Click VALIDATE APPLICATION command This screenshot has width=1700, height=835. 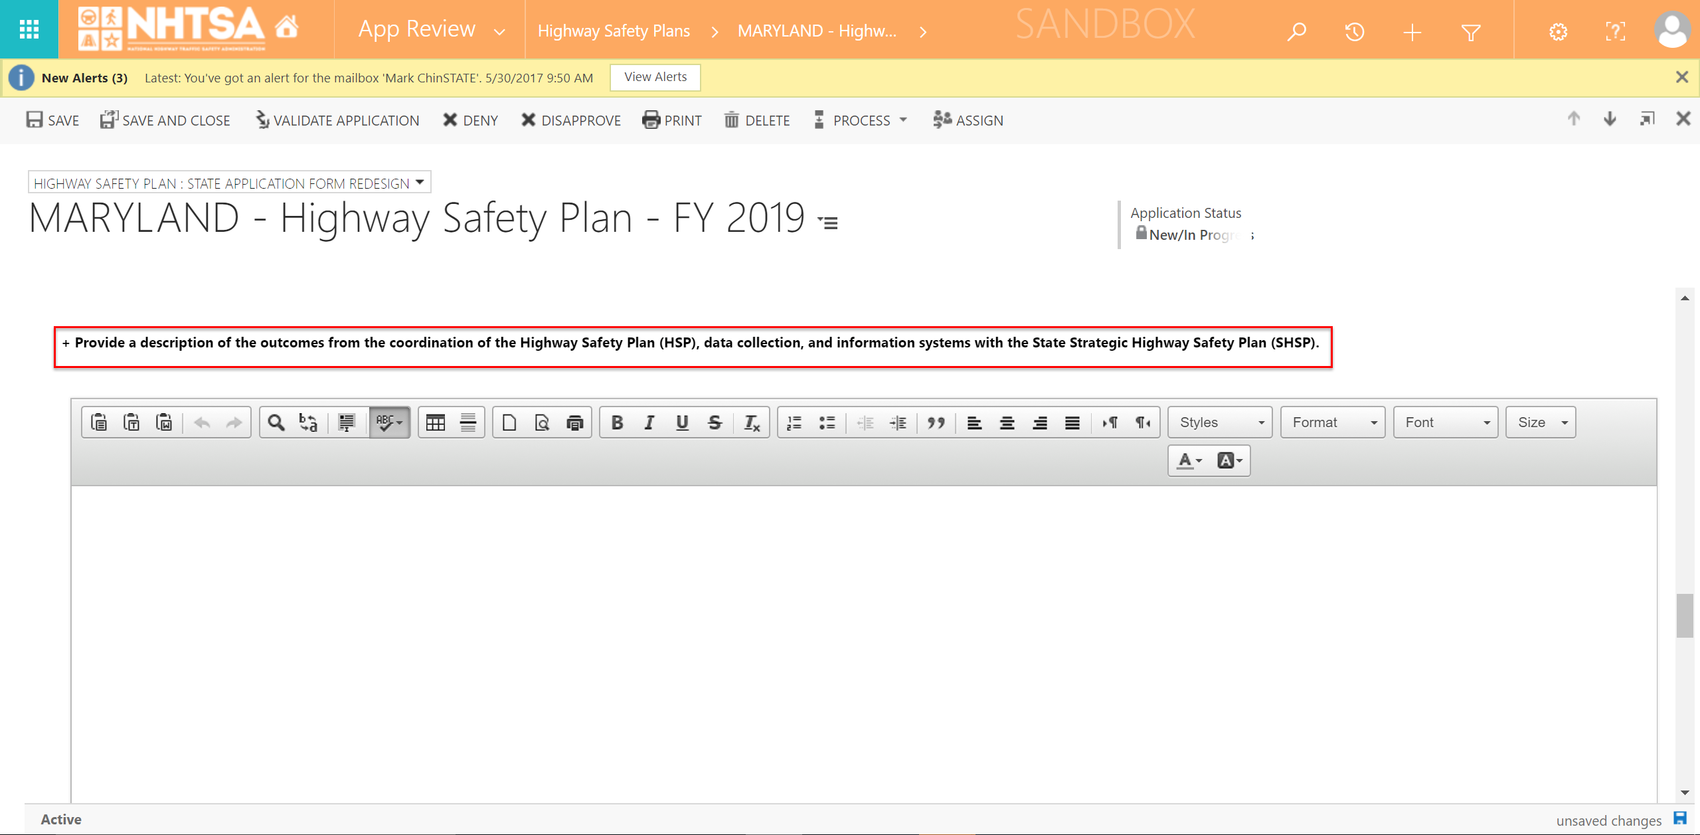[338, 120]
